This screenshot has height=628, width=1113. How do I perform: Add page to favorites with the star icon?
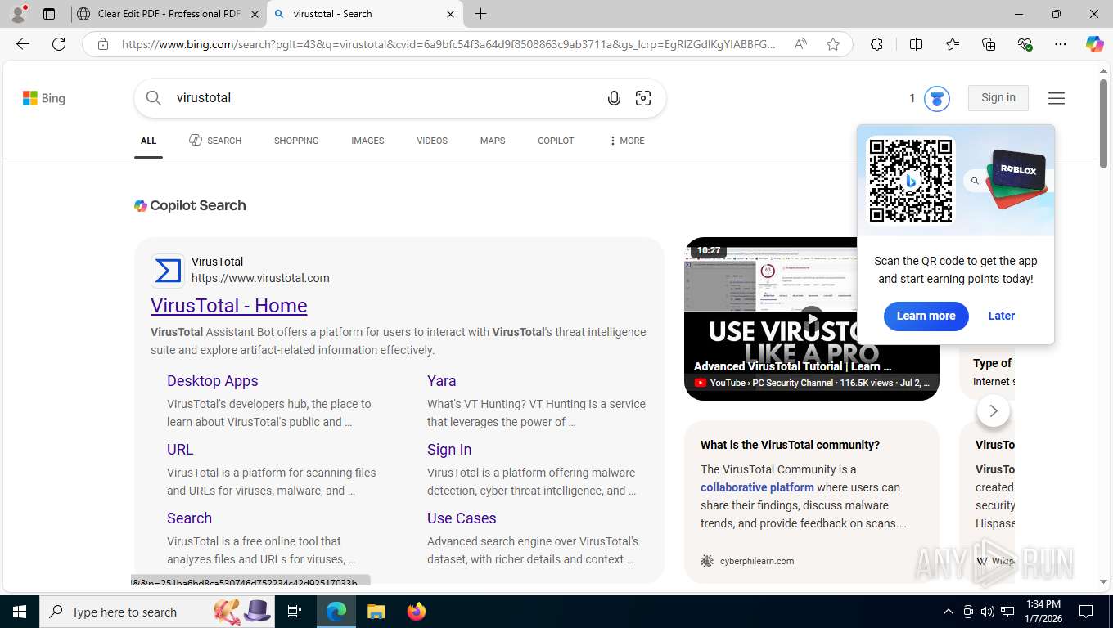(833, 44)
